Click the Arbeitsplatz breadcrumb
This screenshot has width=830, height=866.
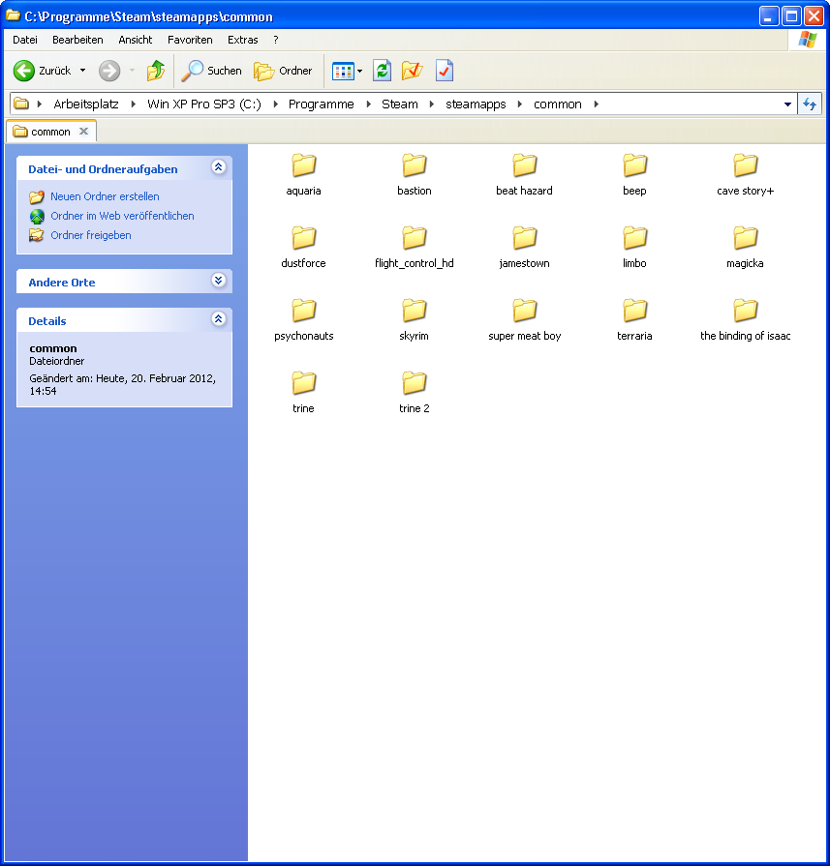point(85,104)
